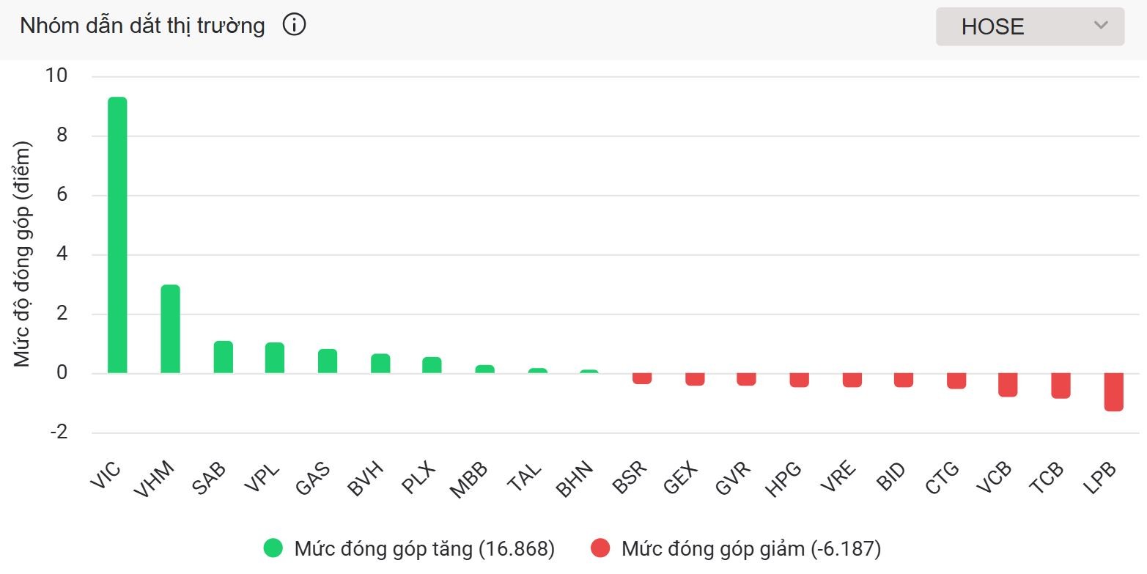Click the info icon beside the chart title

[294, 26]
